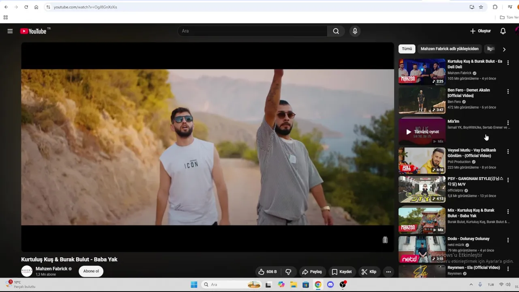The height and width of the screenshot is (292, 519).
Task: Click the video player to pause
Action: coord(208,147)
